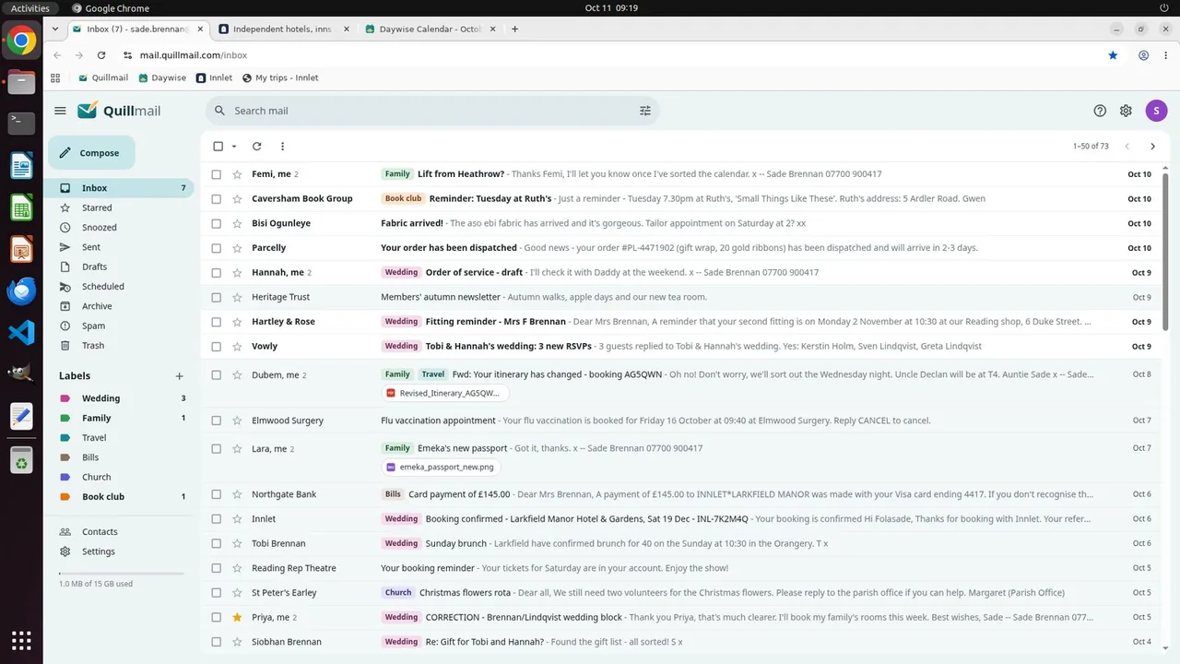Open the account avatar S
Image resolution: width=1180 pixels, height=664 pixels.
[1156, 111]
